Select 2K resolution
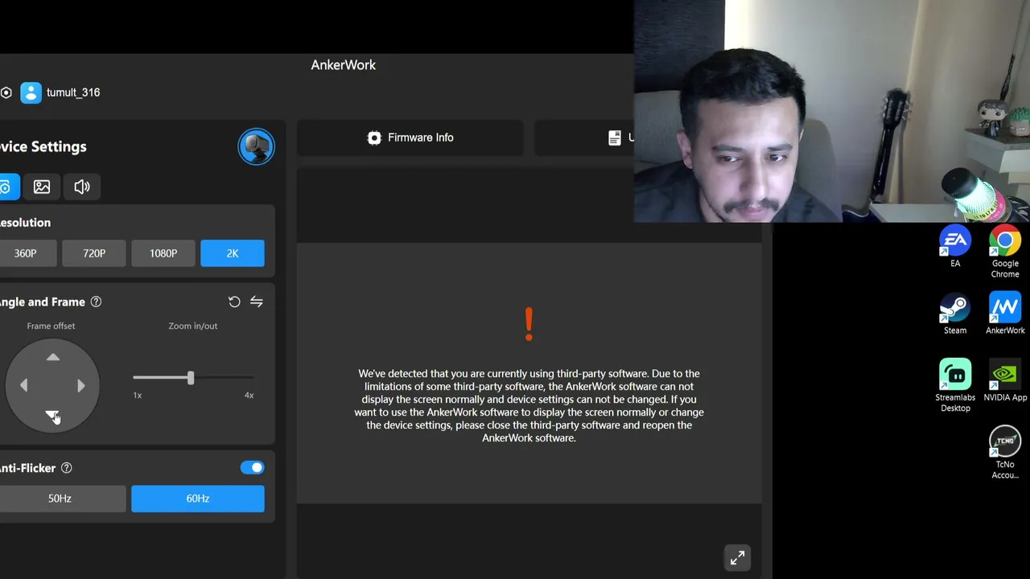The image size is (1030, 579). coord(233,253)
